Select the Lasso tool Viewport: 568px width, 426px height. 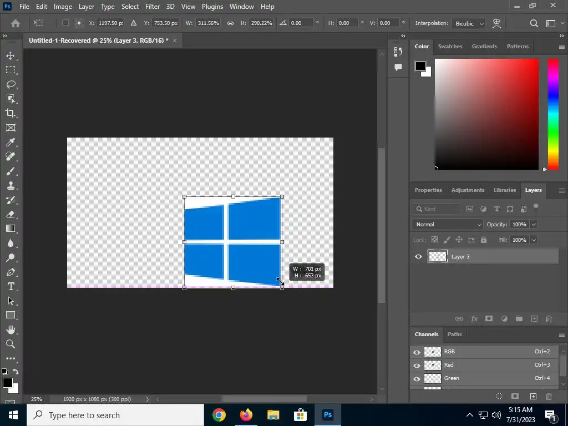pos(11,84)
